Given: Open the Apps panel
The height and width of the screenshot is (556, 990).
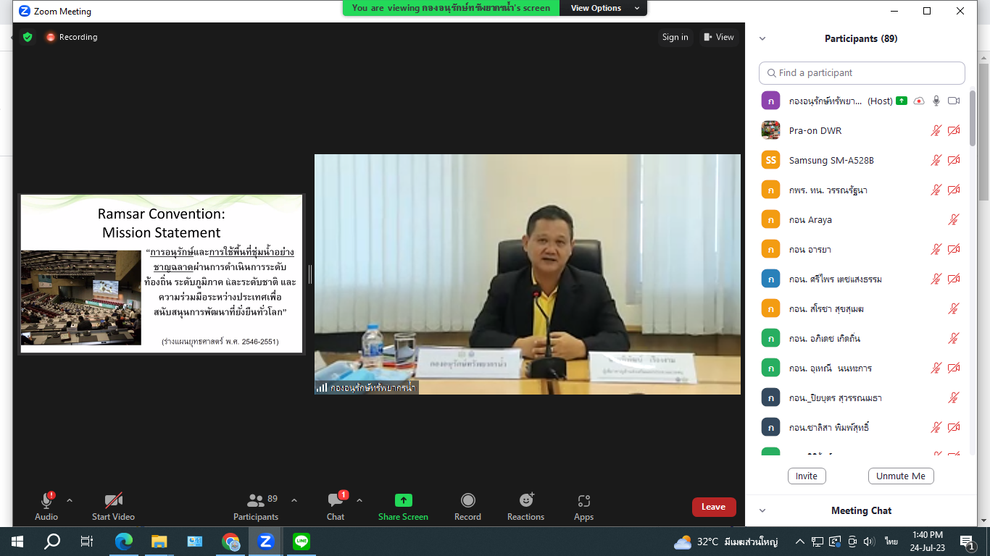Looking at the screenshot, I should pyautogui.click(x=583, y=502).
